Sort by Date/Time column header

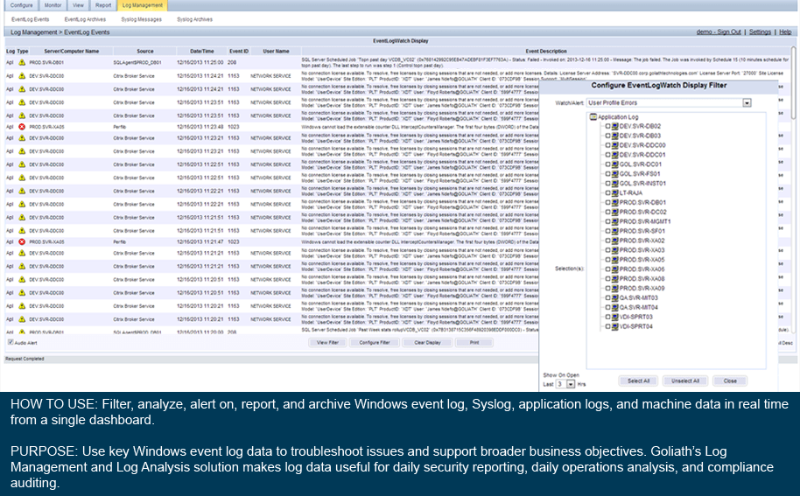(x=202, y=51)
